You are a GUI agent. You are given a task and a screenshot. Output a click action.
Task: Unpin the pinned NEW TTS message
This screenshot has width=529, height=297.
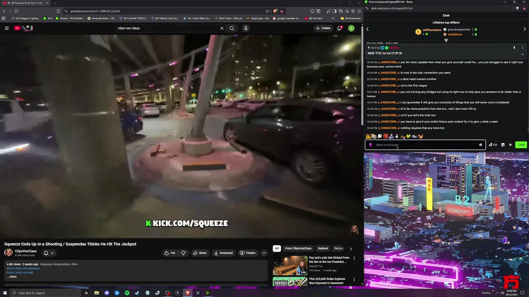514,48
